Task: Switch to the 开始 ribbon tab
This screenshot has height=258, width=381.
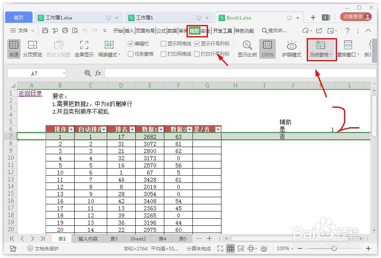Action: (x=118, y=30)
